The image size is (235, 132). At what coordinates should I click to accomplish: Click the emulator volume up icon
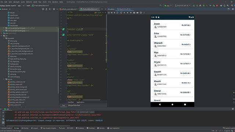[112, 13]
